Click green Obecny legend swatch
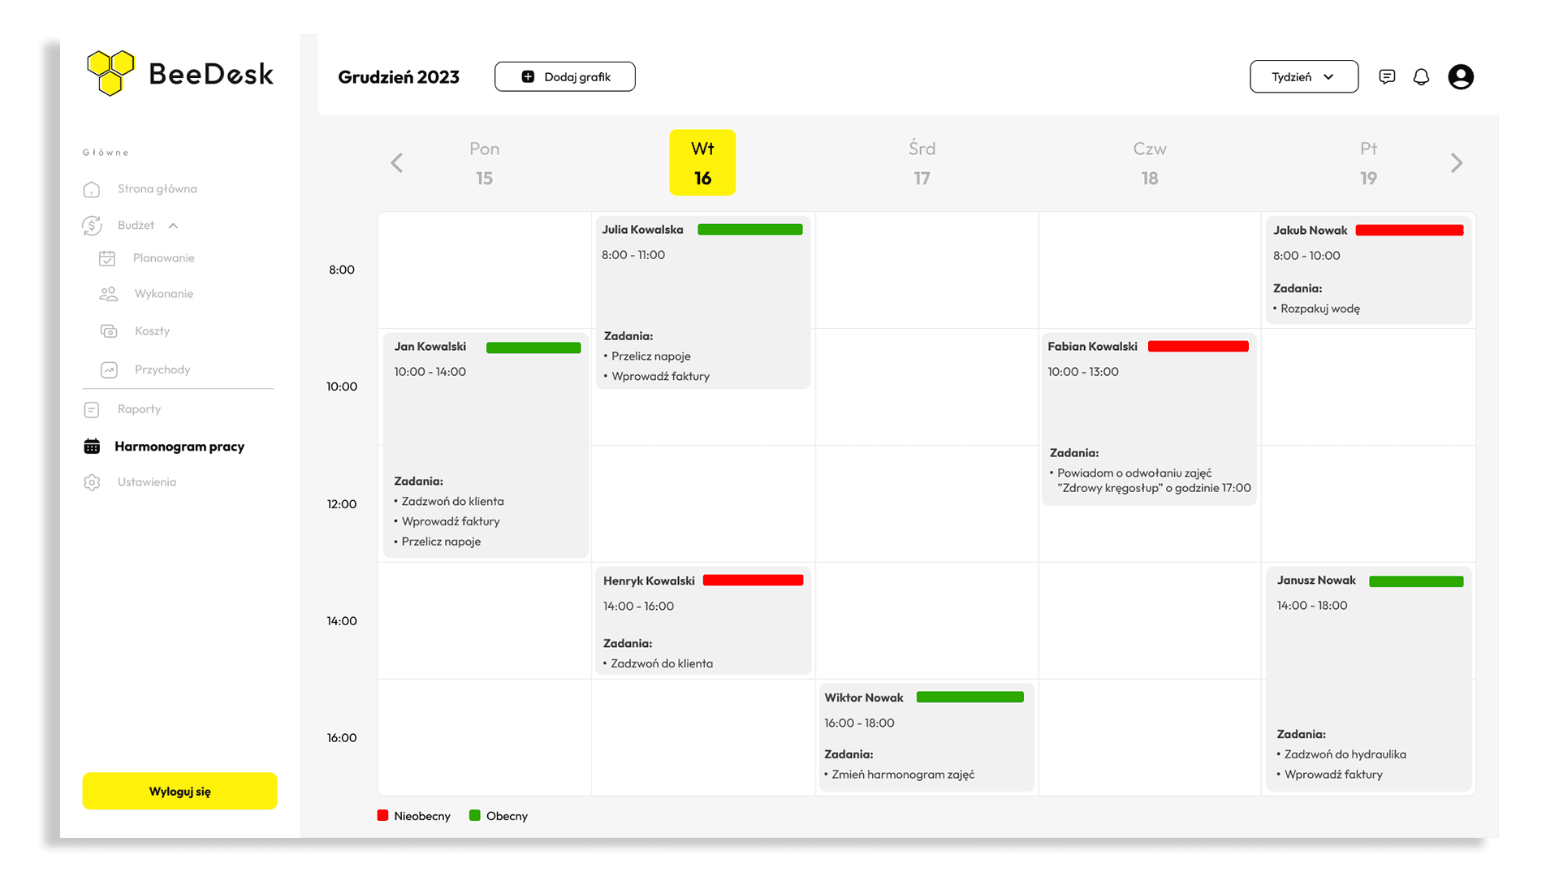 (475, 815)
